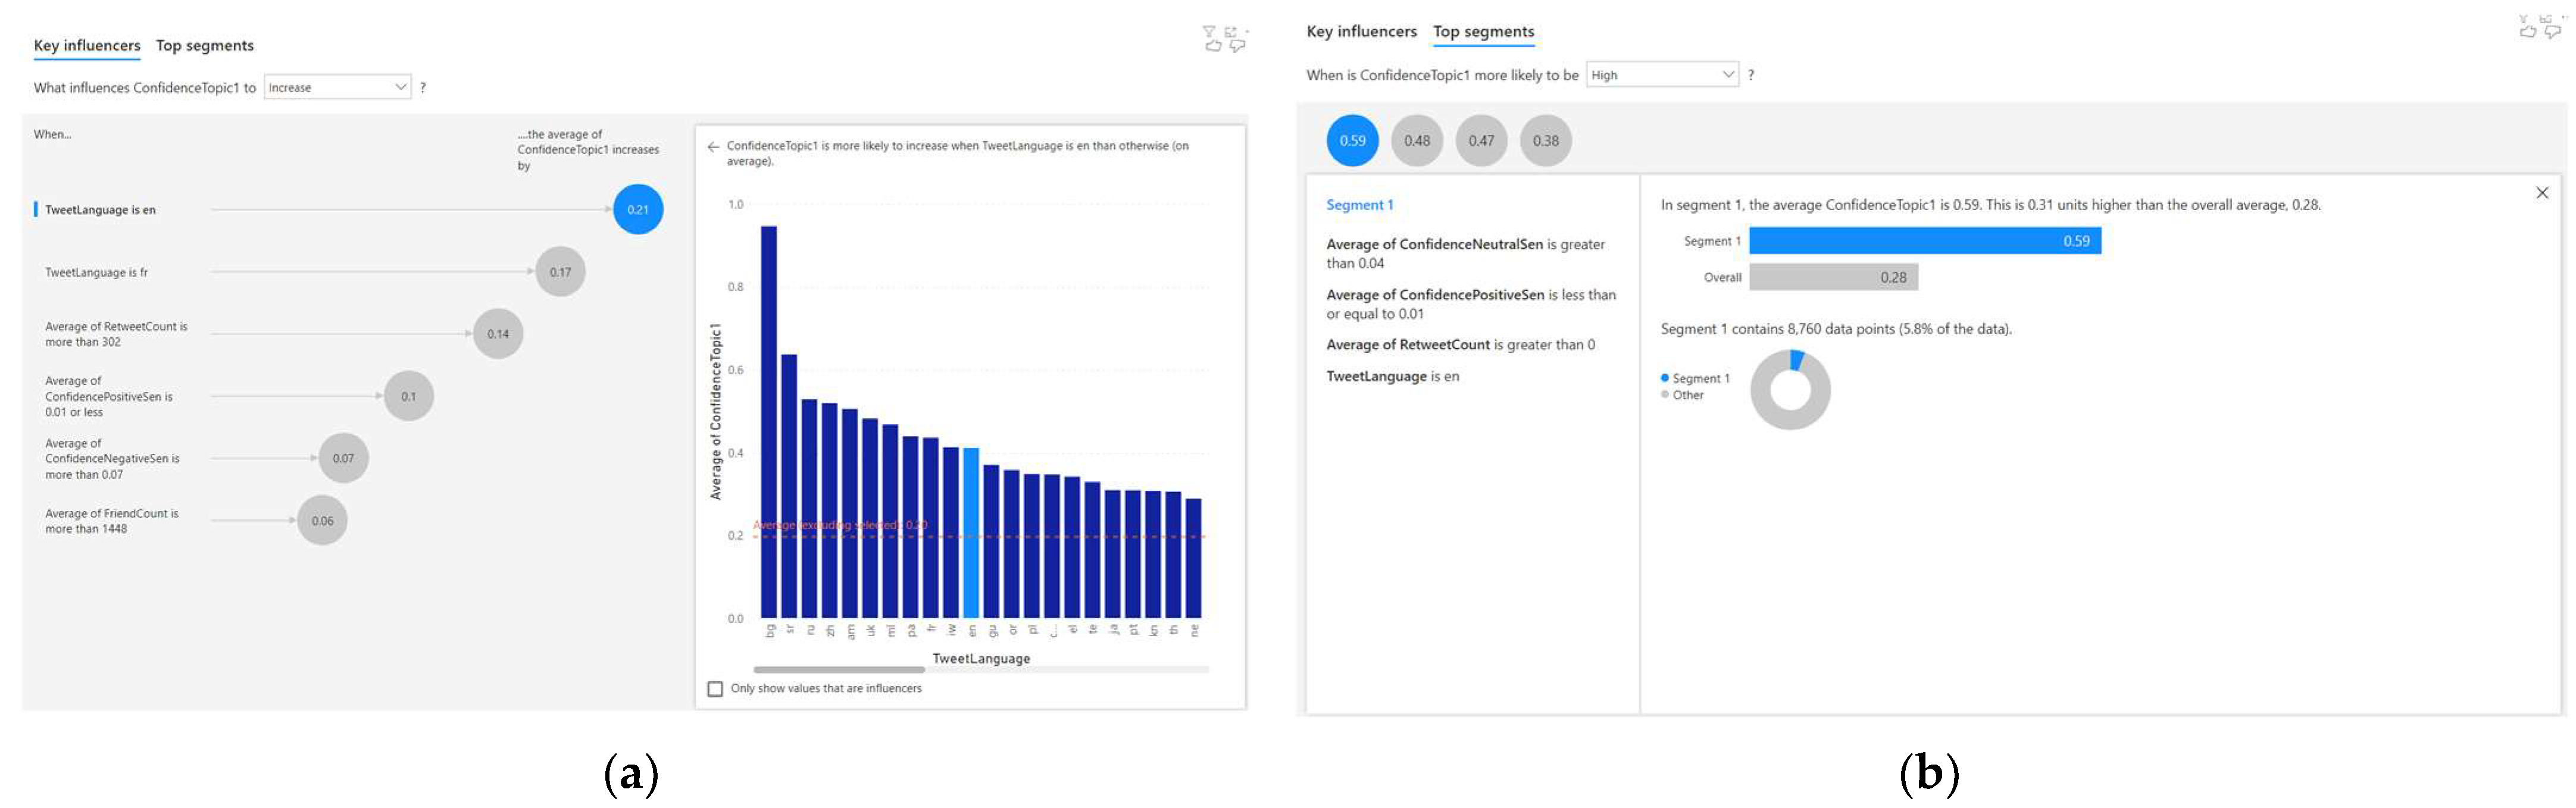Select the 0.17 TweetLanguage is fr bubble

tap(560, 272)
